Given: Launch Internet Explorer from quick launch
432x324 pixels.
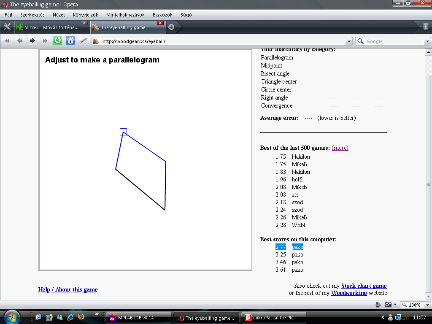Looking at the screenshot, I should (x=70, y=317).
